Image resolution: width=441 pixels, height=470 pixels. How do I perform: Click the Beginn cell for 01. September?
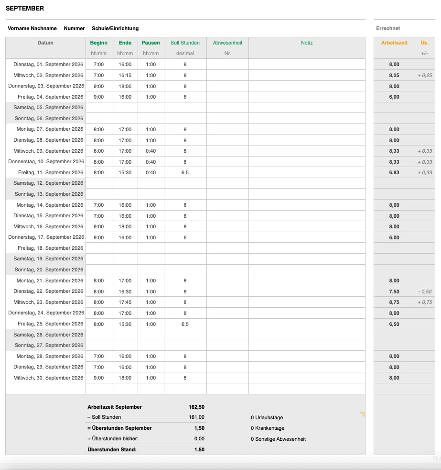(98, 64)
